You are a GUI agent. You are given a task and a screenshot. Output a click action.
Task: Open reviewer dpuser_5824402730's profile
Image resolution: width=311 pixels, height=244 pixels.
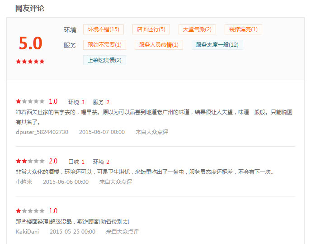(x=42, y=132)
